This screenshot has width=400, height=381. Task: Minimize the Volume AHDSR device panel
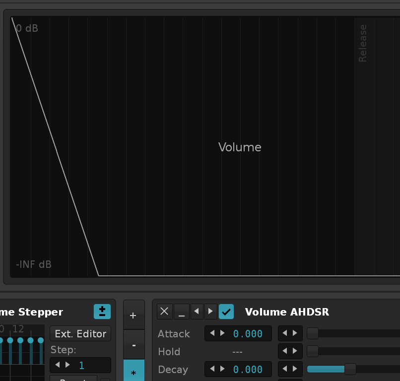click(181, 312)
